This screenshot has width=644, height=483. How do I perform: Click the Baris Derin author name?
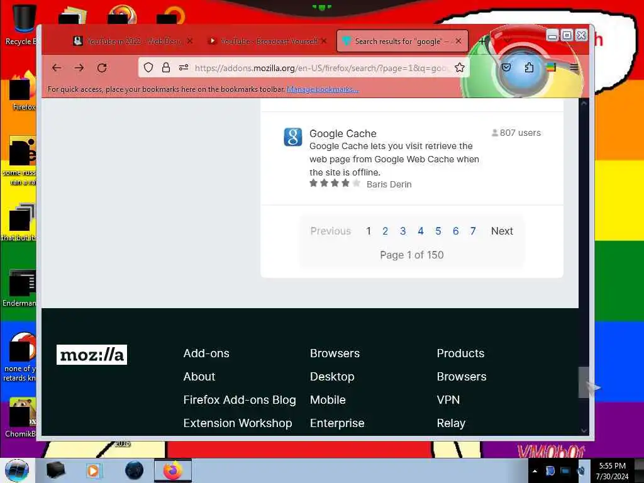click(389, 184)
